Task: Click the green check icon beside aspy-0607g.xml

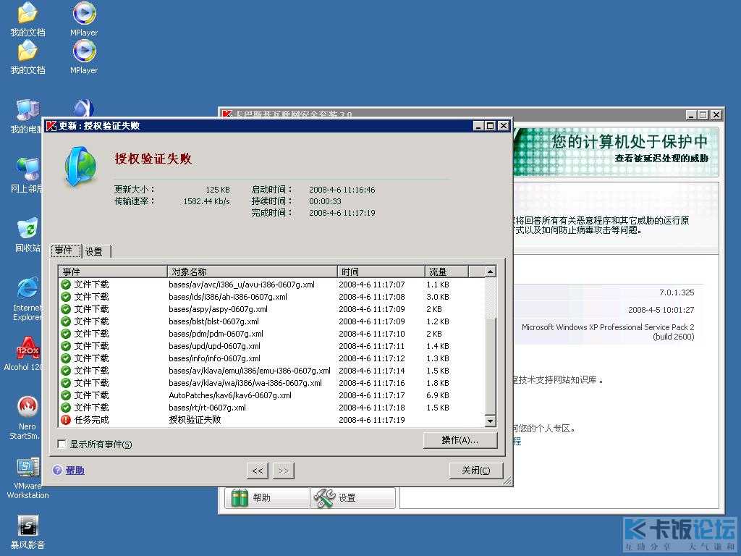Action: 66,308
